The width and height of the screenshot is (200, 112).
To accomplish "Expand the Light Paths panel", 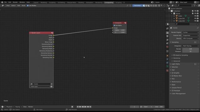I will click(x=176, y=64).
